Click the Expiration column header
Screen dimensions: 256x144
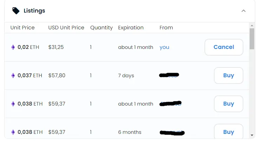pyautogui.click(x=131, y=28)
